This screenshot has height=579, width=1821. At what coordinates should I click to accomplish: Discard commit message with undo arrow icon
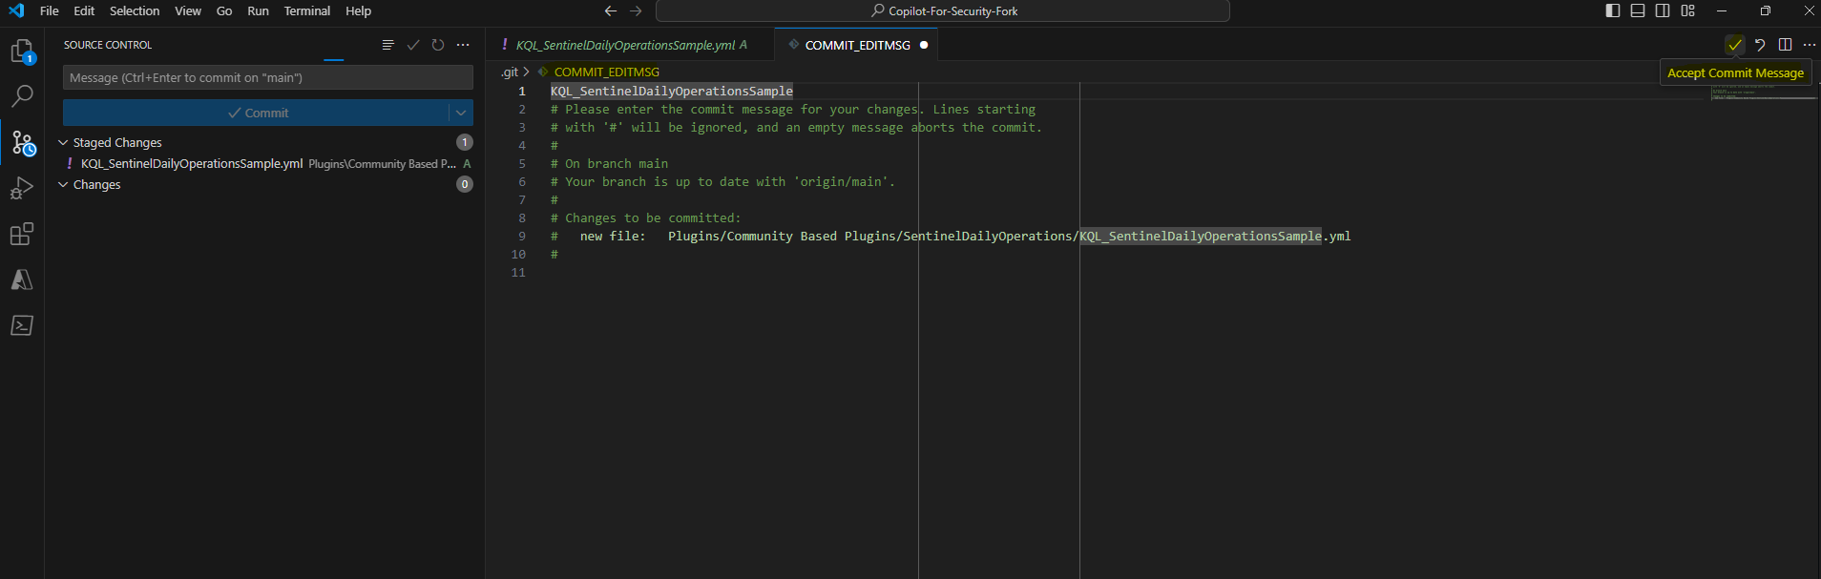(x=1760, y=45)
